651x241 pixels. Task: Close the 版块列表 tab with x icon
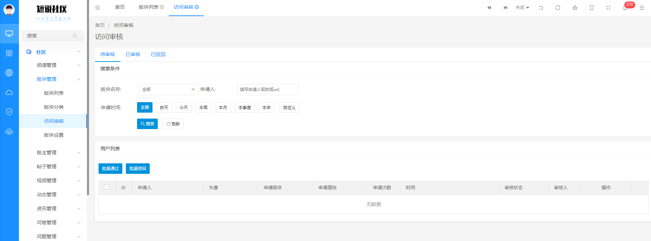point(162,7)
